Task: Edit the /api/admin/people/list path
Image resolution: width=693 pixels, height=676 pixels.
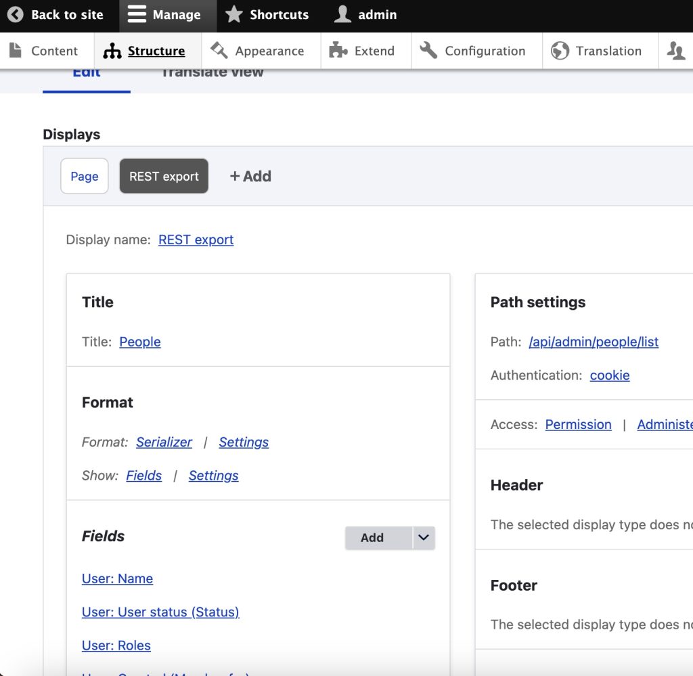Action: [594, 342]
